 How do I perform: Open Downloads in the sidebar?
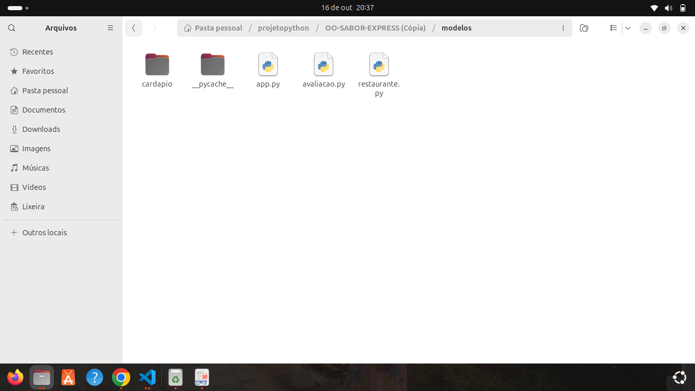tap(61, 129)
